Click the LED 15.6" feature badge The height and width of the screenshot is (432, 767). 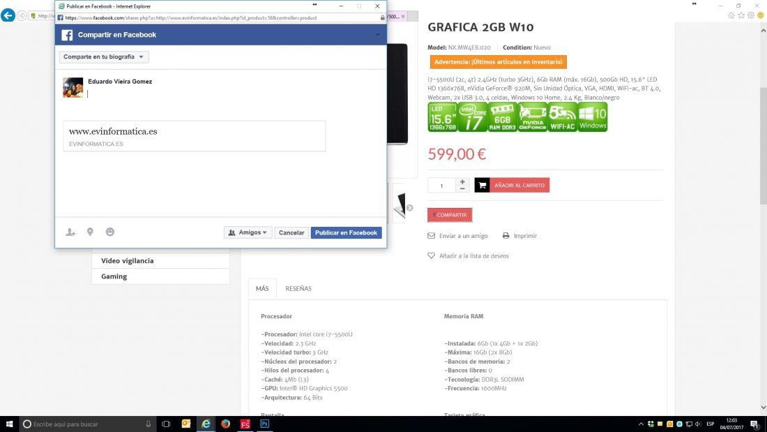(x=442, y=117)
